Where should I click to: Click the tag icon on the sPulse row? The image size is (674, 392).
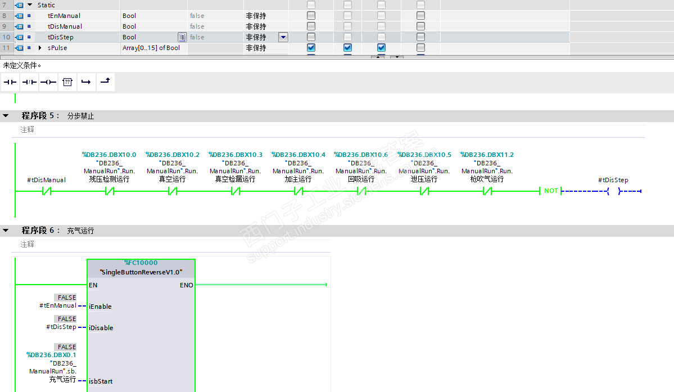pos(19,48)
